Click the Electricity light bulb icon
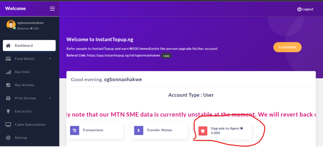323x147 pixels. tap(8, 111)
